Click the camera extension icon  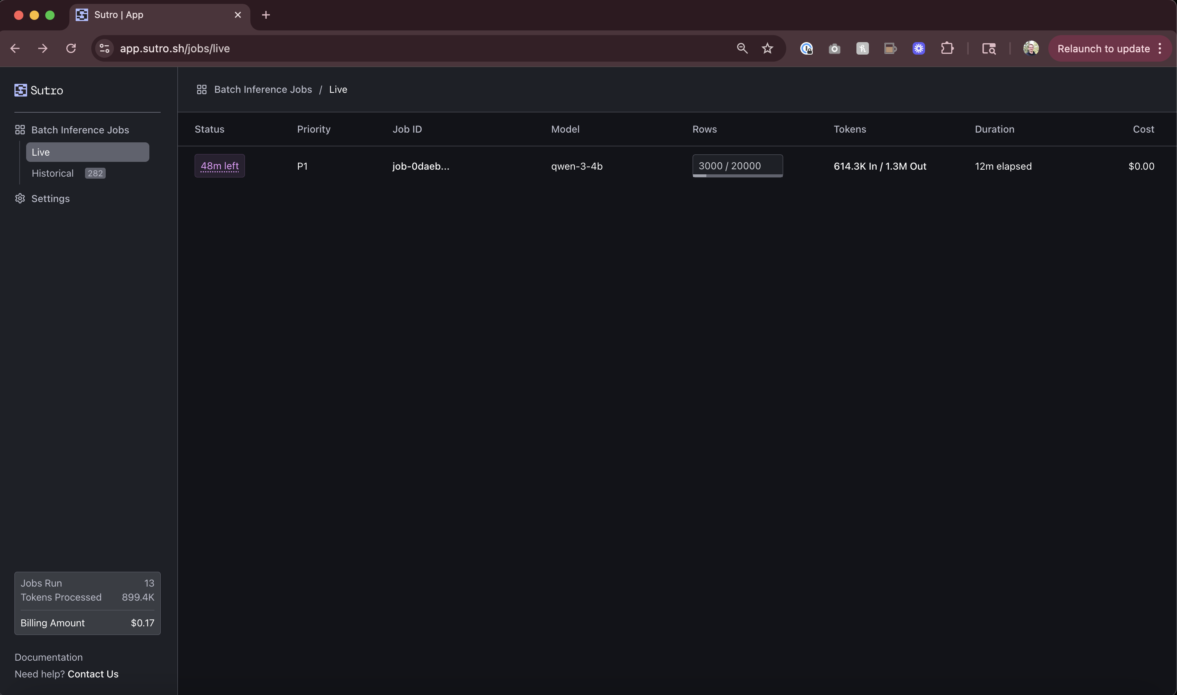[x=834, y=49]
